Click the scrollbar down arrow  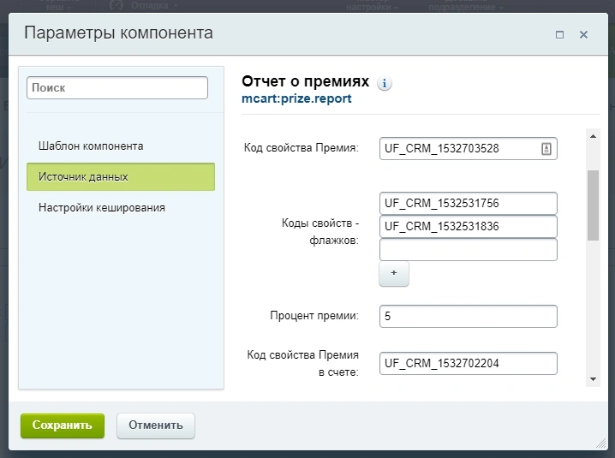point(593,379)
